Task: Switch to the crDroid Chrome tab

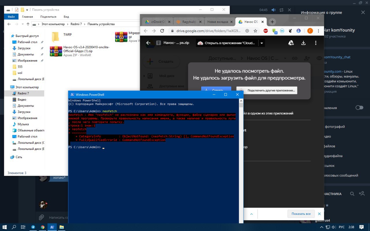Action: (x=158, y=22)
